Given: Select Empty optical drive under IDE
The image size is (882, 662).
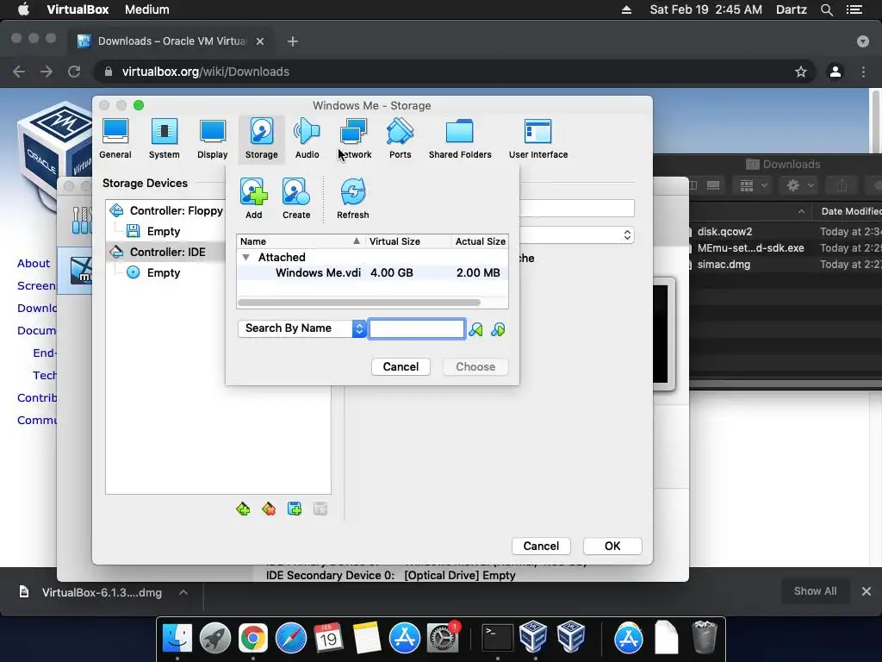Looking at the screenshot, I should pos(163,273).
